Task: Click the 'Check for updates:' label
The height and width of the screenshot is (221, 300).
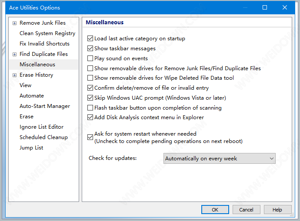Action: click(113, 158)
